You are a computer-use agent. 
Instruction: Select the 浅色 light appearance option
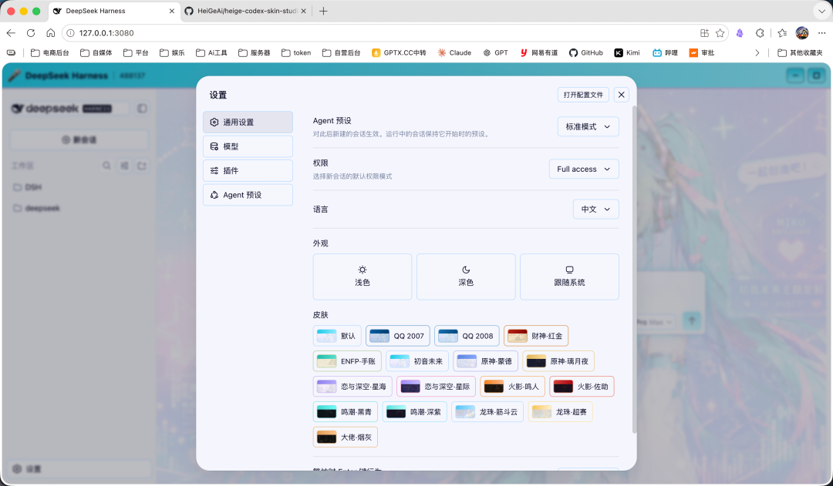coord(363,277)
